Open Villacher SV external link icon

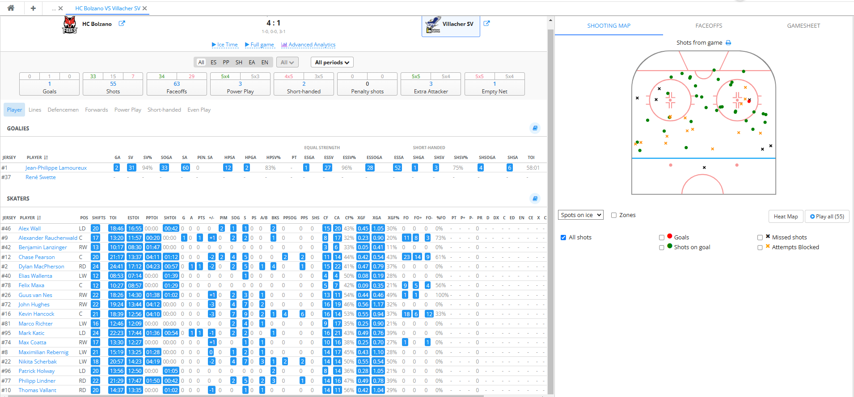coord(486,24)
